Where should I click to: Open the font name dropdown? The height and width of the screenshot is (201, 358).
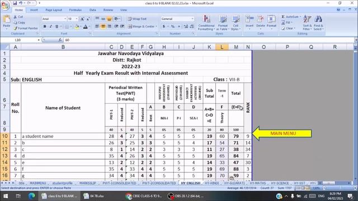pos(65,19)
